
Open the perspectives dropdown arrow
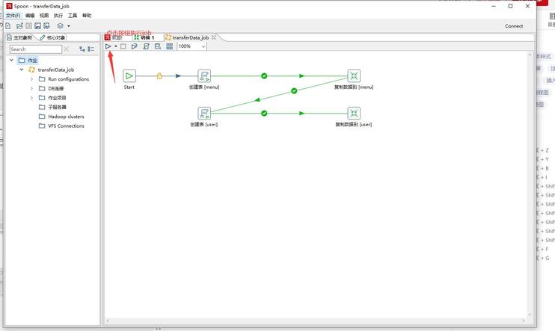click(x=69, y=26)
